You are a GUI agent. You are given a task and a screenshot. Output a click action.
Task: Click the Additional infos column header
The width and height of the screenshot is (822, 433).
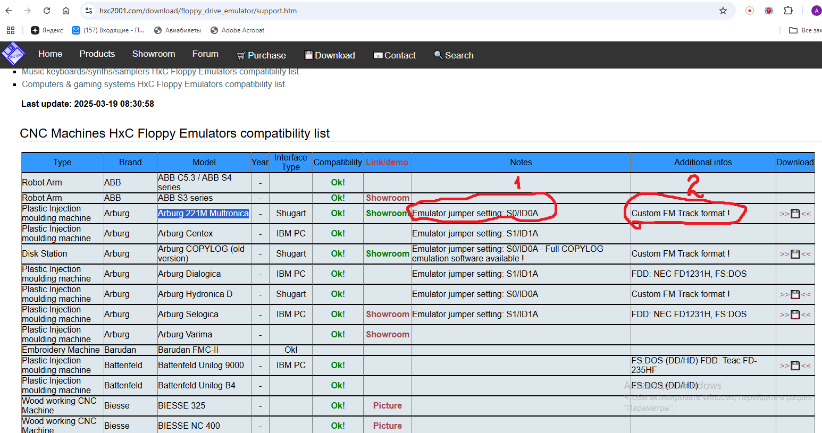click(703, 162)
